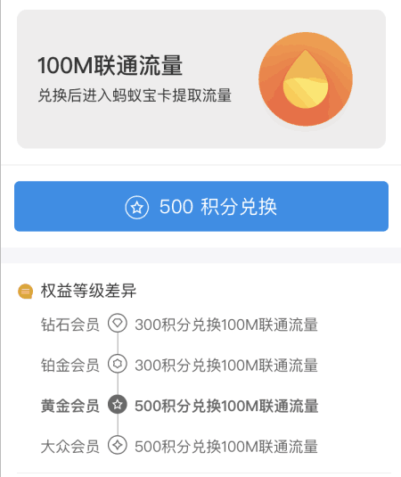Click the yellow benefit level section icon

pyautogui.click(x=26, y=292)
